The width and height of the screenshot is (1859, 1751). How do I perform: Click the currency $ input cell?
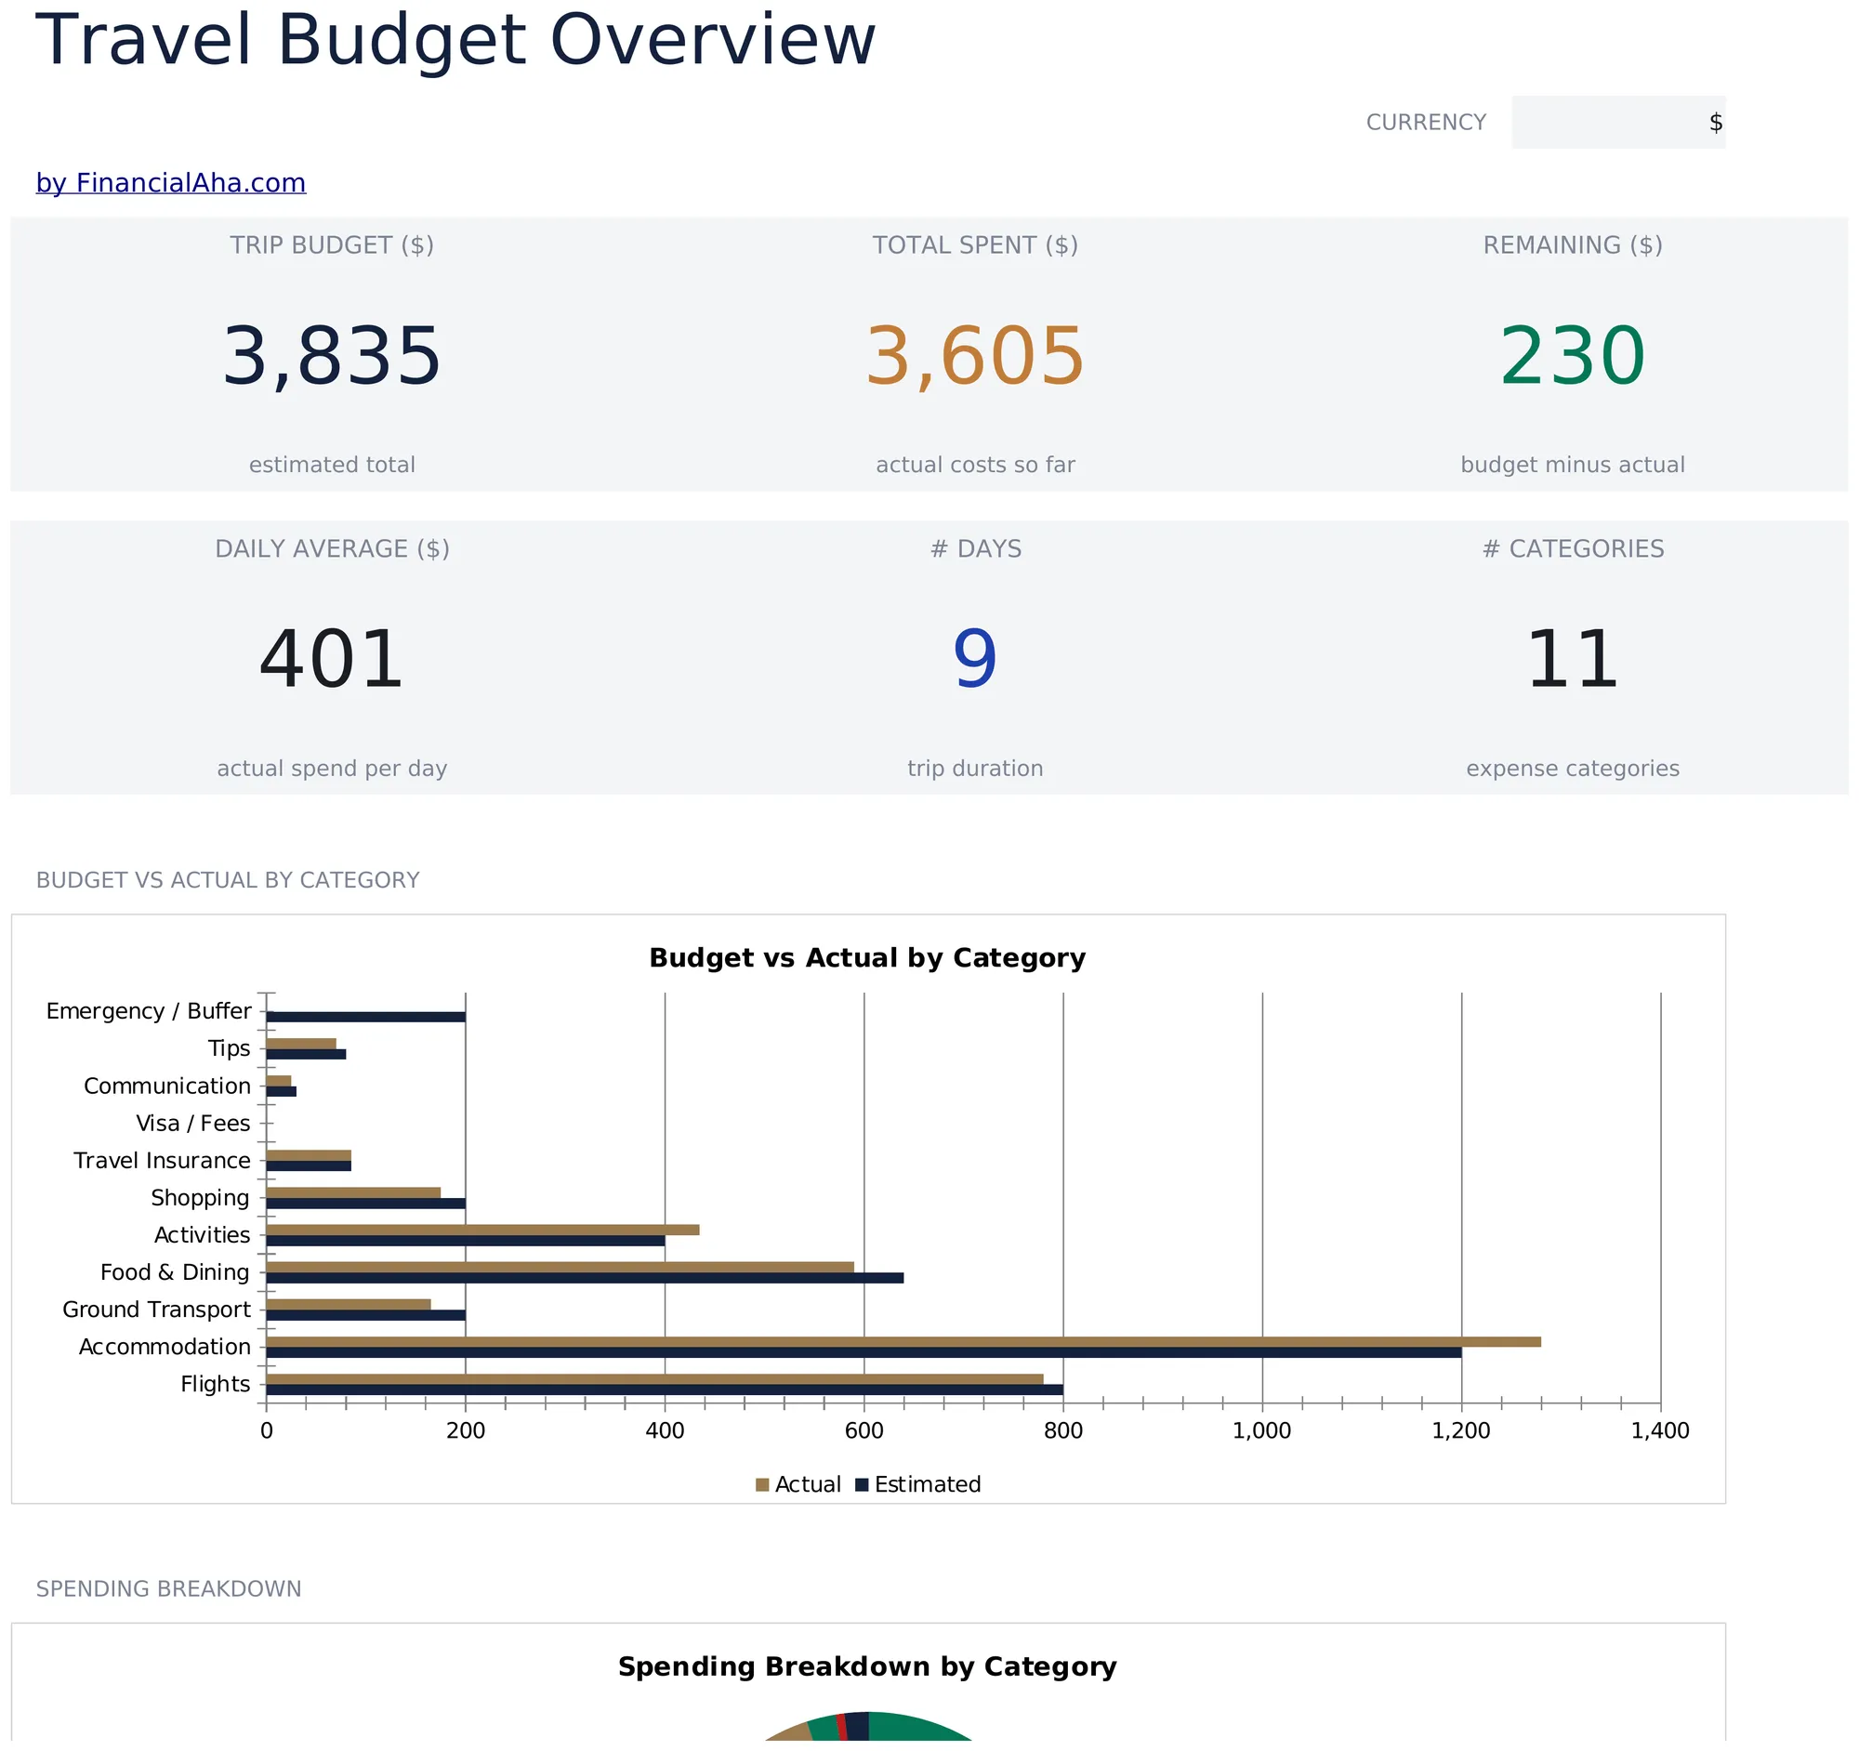coord(1617,123)
